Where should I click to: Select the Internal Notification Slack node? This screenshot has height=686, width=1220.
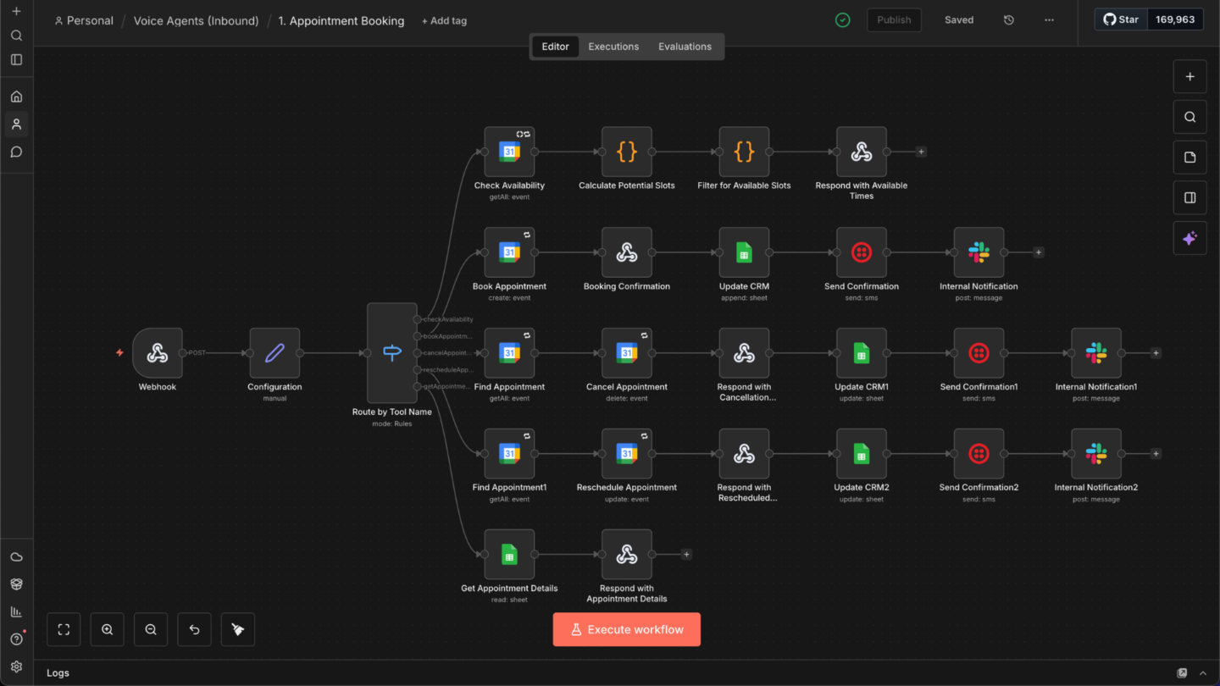tap(979, 252)
